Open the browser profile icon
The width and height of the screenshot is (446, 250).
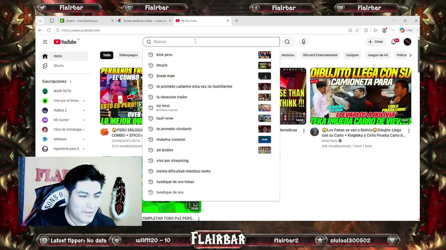coord(384,30)
